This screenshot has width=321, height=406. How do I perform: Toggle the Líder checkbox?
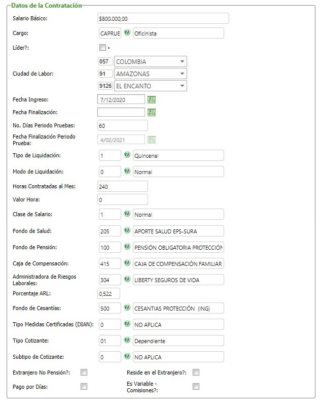coord(103,48)
